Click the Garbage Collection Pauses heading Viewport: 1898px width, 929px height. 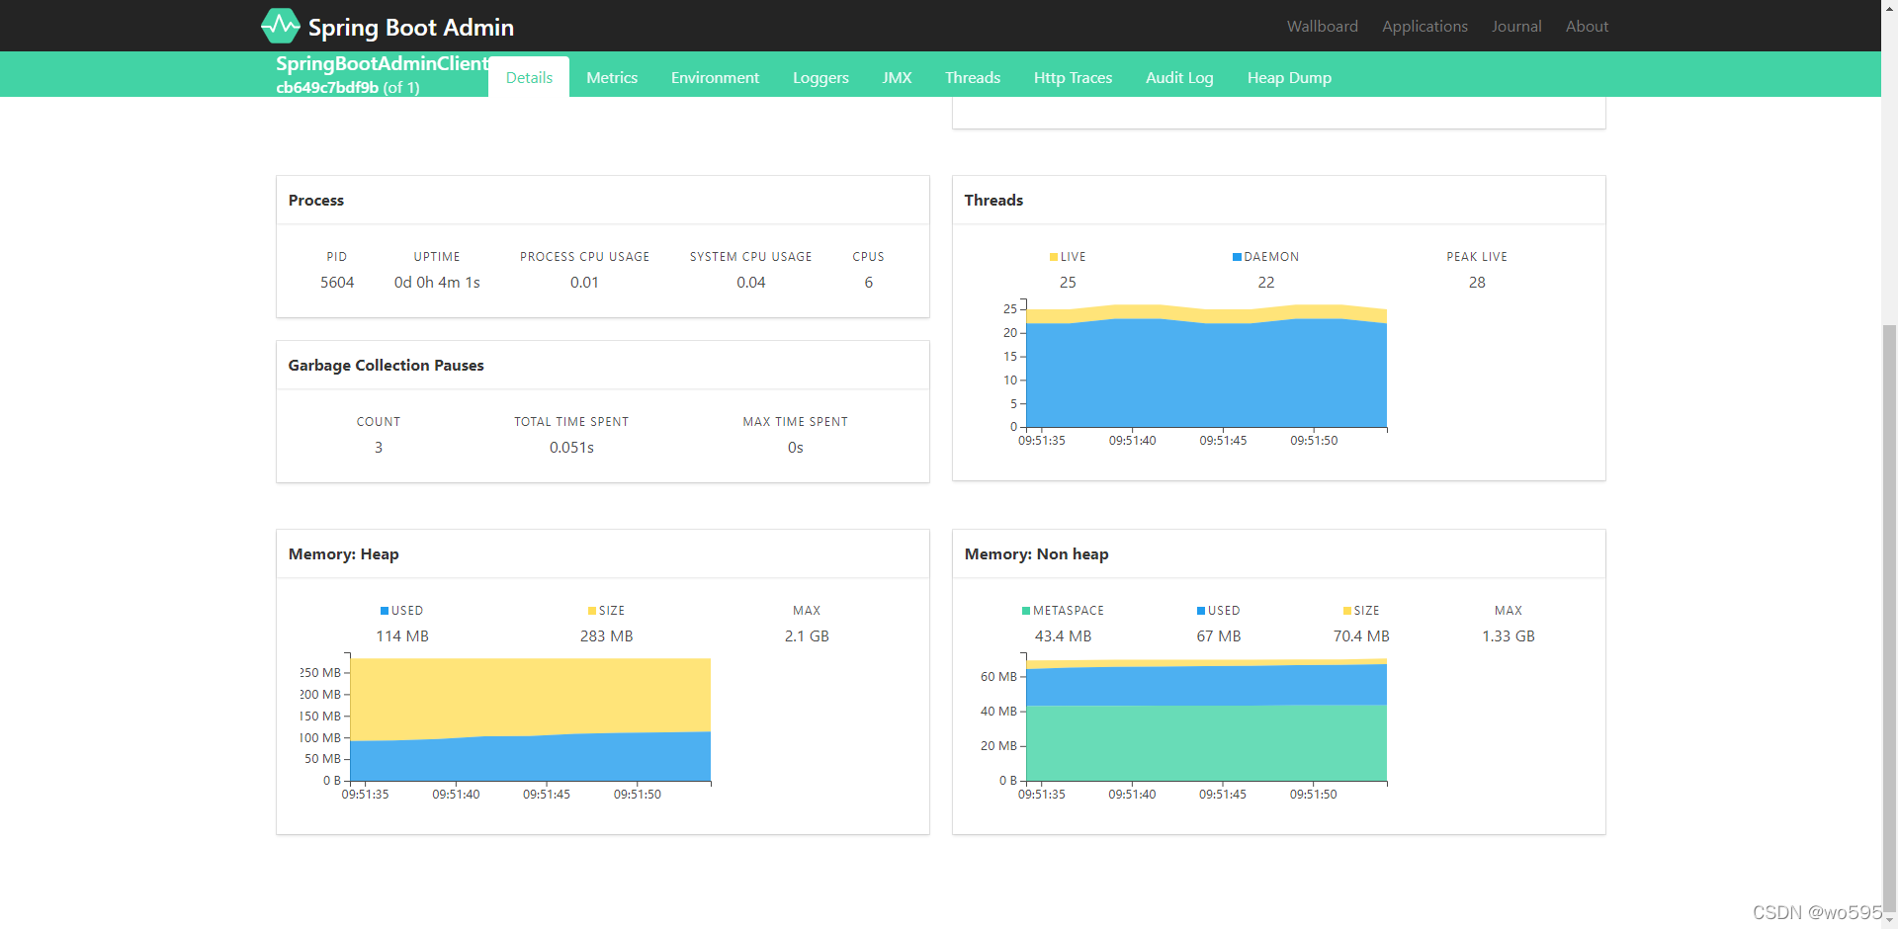click(x=387, y=366)
